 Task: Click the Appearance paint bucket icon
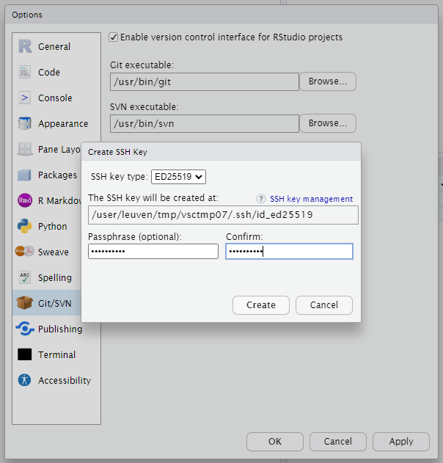[x=25, y=123]
